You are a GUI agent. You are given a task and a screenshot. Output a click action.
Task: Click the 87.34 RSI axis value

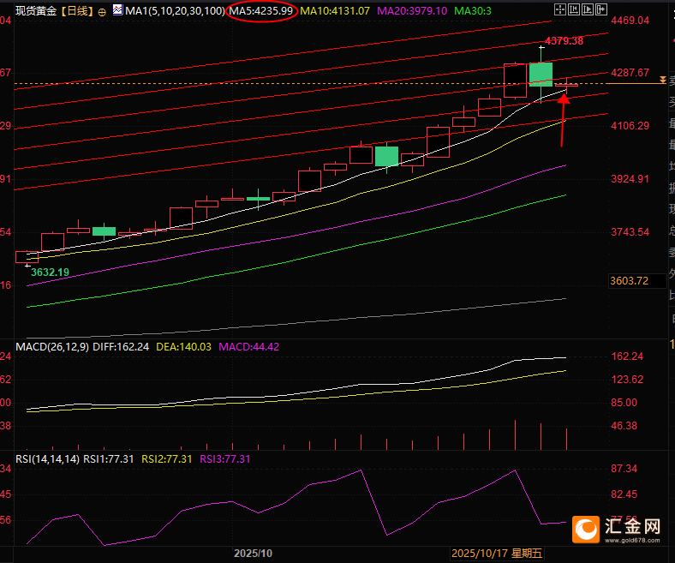point(624,469)
